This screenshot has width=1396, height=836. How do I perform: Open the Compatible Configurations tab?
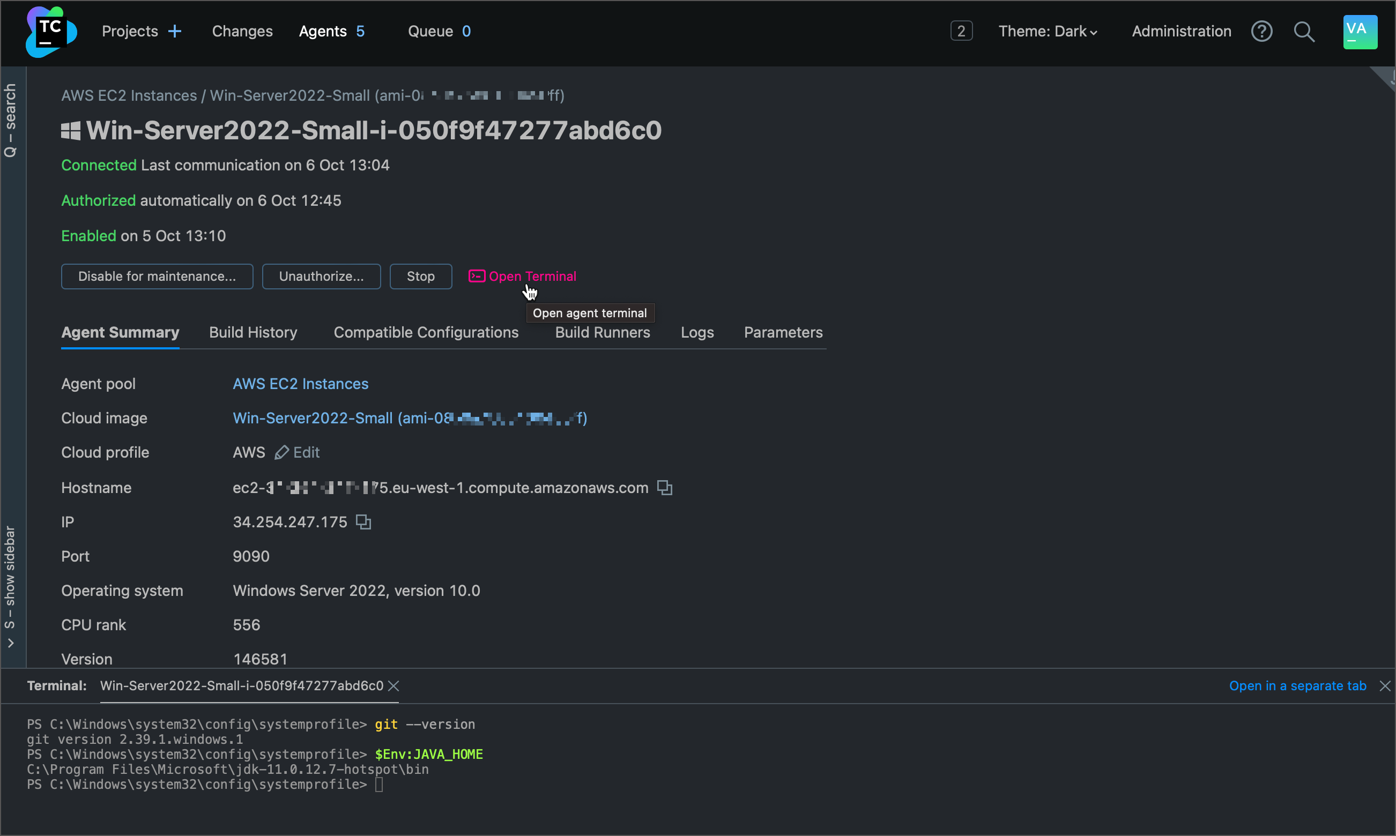[426, 332]
